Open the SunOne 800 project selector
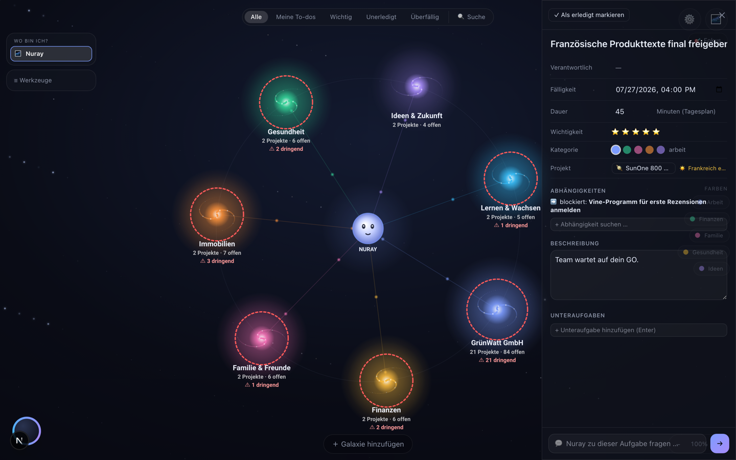Image resolution: width=736 pixels, height=460 pixels. tap(643, 168)
